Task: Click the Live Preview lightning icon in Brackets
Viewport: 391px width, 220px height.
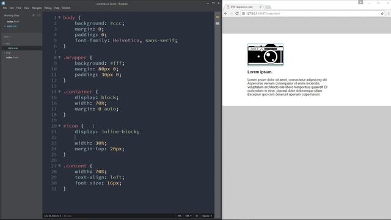Action: 217,17
